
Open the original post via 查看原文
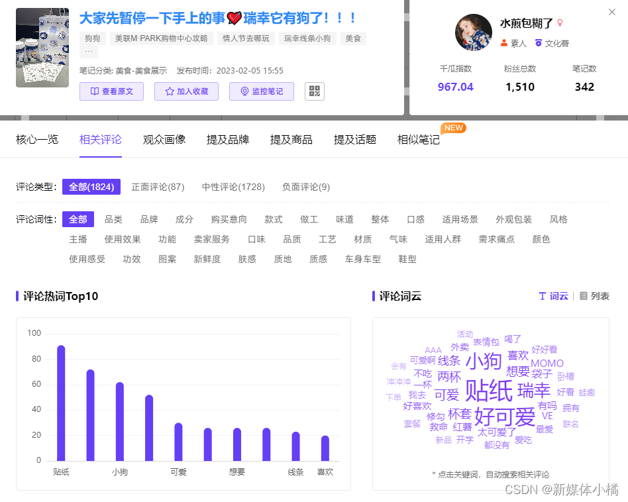pos(111,91)
